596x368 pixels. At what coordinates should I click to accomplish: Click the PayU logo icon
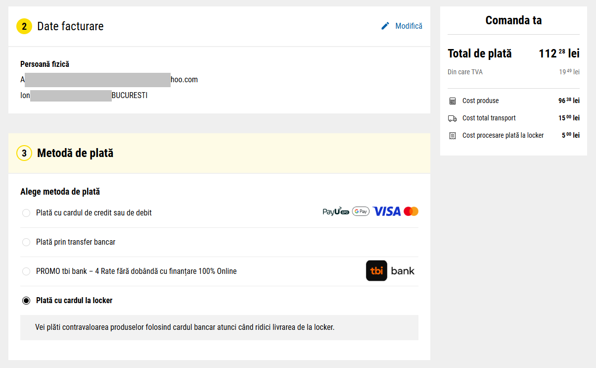336,212
